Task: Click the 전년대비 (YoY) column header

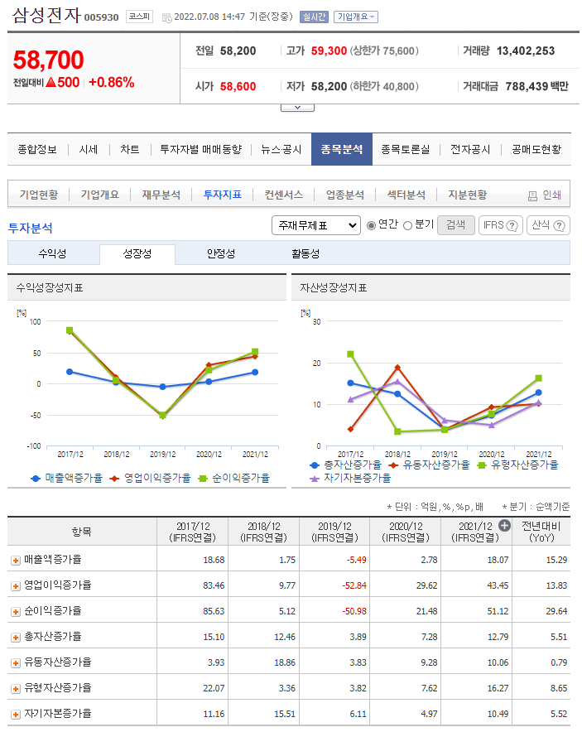Action: click(x=541, y=532)
